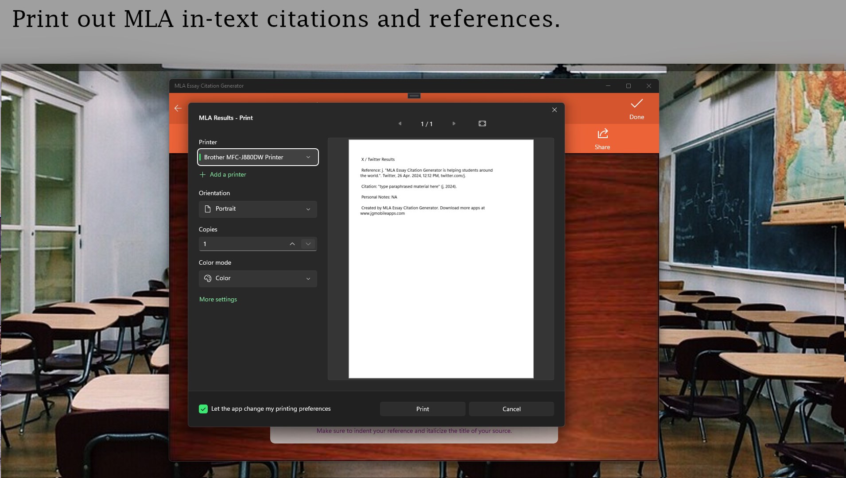Open More settings link
The height and width of the screenshot is (478, 846).
pos(218,300)
